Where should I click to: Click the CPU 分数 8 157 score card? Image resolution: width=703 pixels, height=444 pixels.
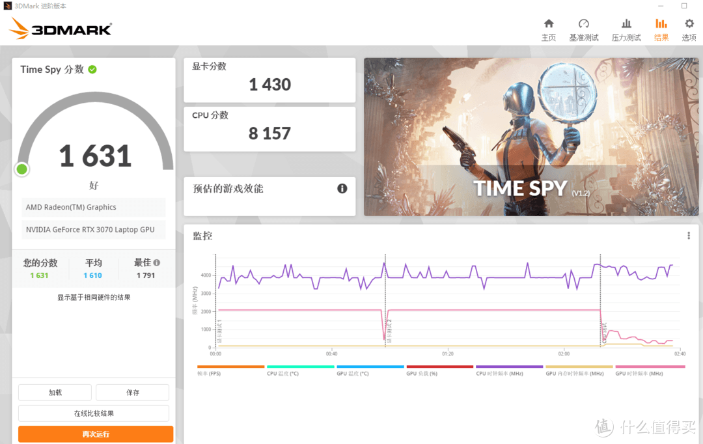[x=269, y=129]
